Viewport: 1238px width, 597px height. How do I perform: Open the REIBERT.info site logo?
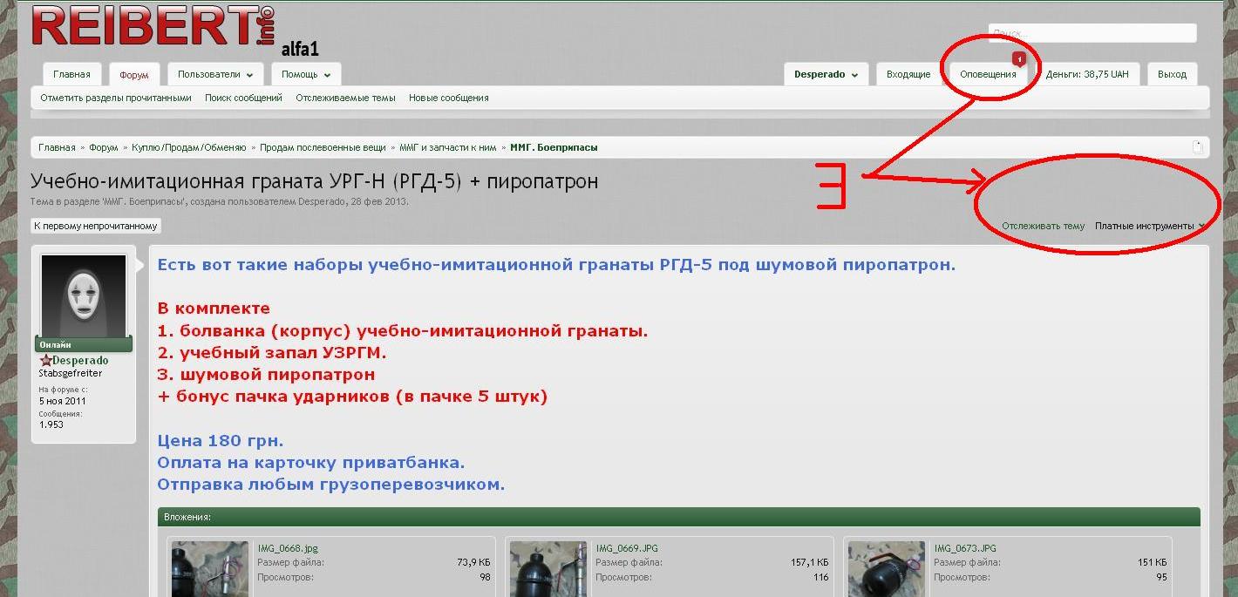154,25
